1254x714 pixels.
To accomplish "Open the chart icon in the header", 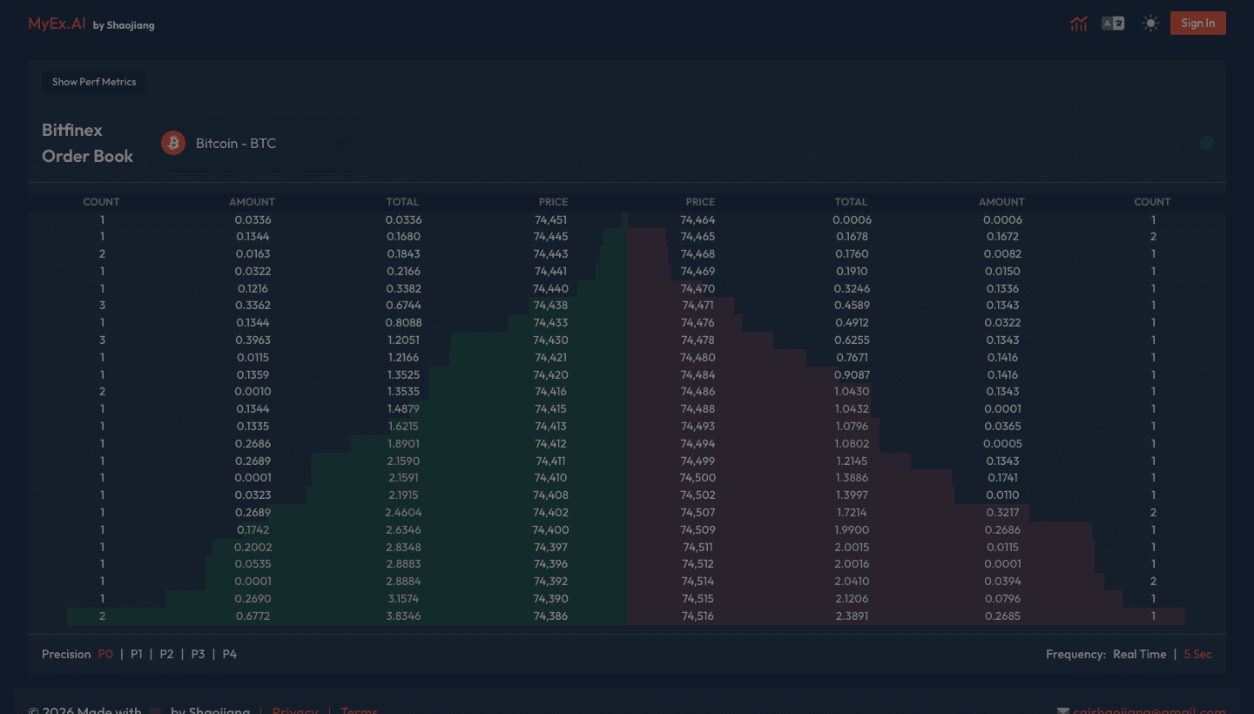I will tap(1079, 24).
